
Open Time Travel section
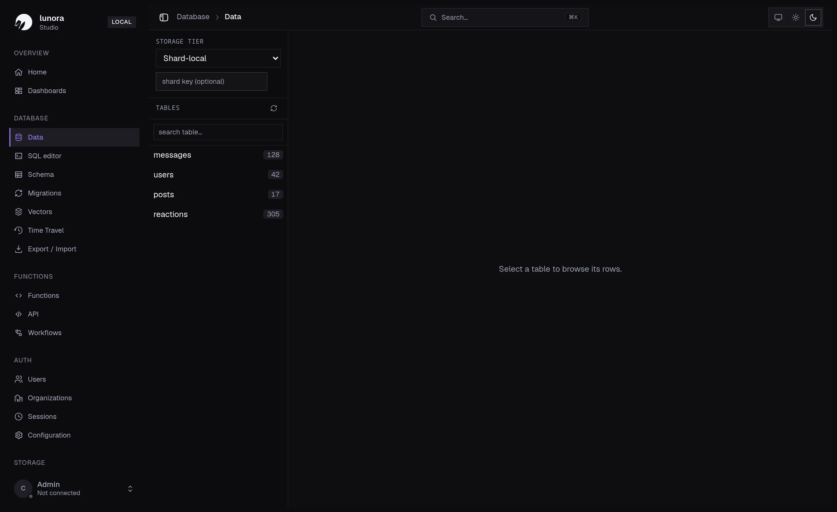(74, 230)
